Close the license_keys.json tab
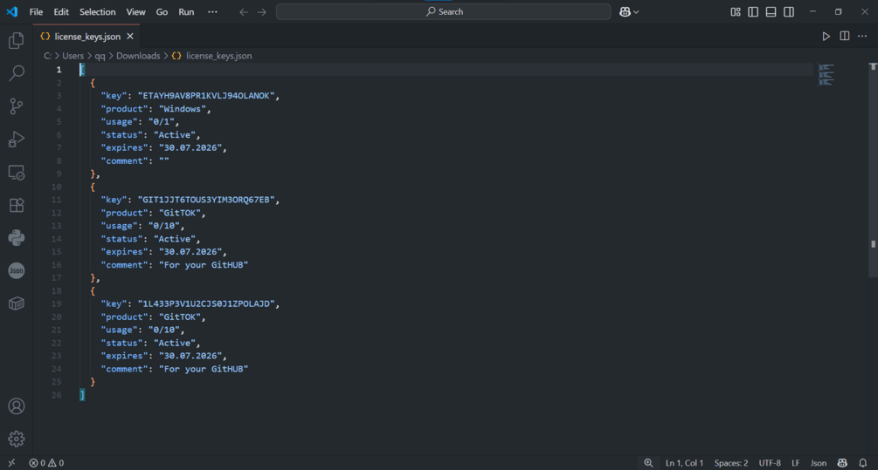Viewport: 878px width, 470px height. (x=130, y=37)
